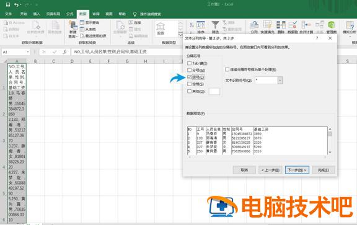Click Consolidate (合并计算) icon
The height and width of the screenshot is (225, 357).
pos(306,25)
